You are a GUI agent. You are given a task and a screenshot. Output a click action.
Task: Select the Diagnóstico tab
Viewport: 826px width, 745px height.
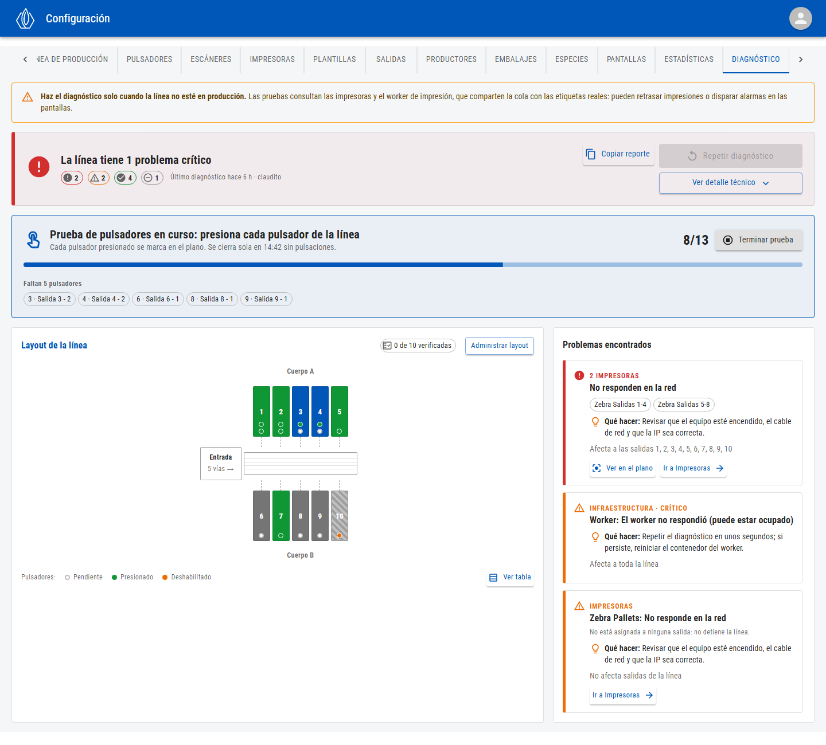coord(756,59)
